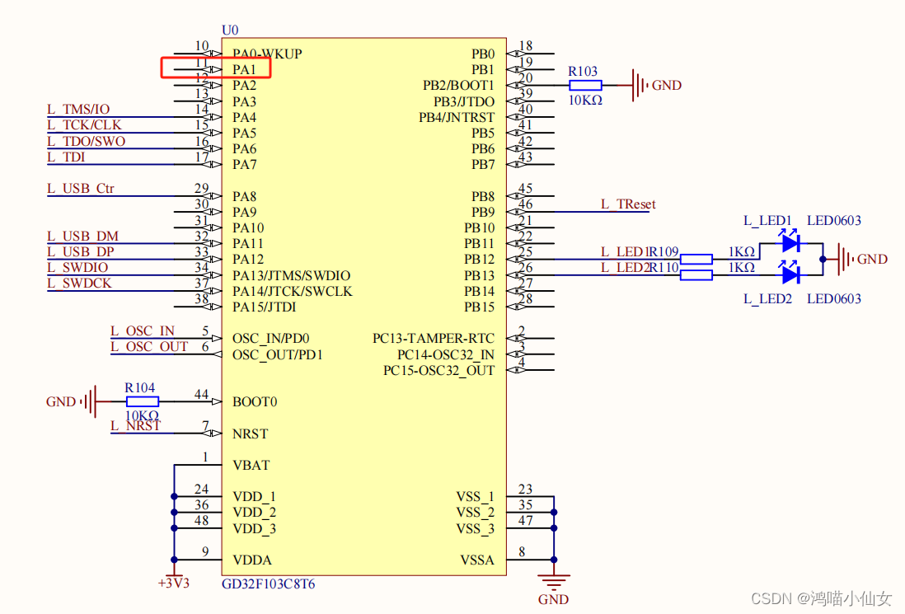
Task: Click the VSS_1 pin name
Action: pyautogui.click(x=476, y=497)
